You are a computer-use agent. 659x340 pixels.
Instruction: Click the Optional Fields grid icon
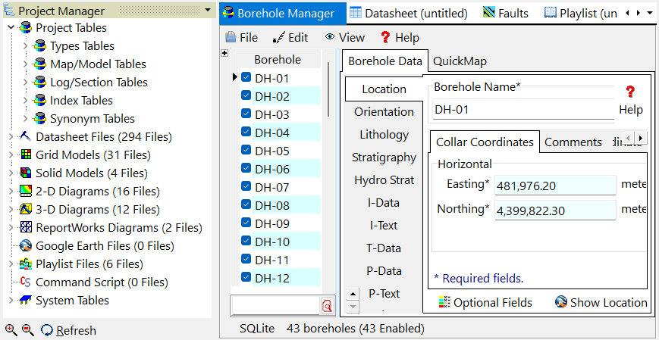[x=444, y=302]
